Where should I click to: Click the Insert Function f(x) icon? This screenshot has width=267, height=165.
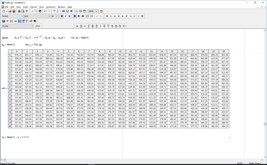tap(63, 11)
